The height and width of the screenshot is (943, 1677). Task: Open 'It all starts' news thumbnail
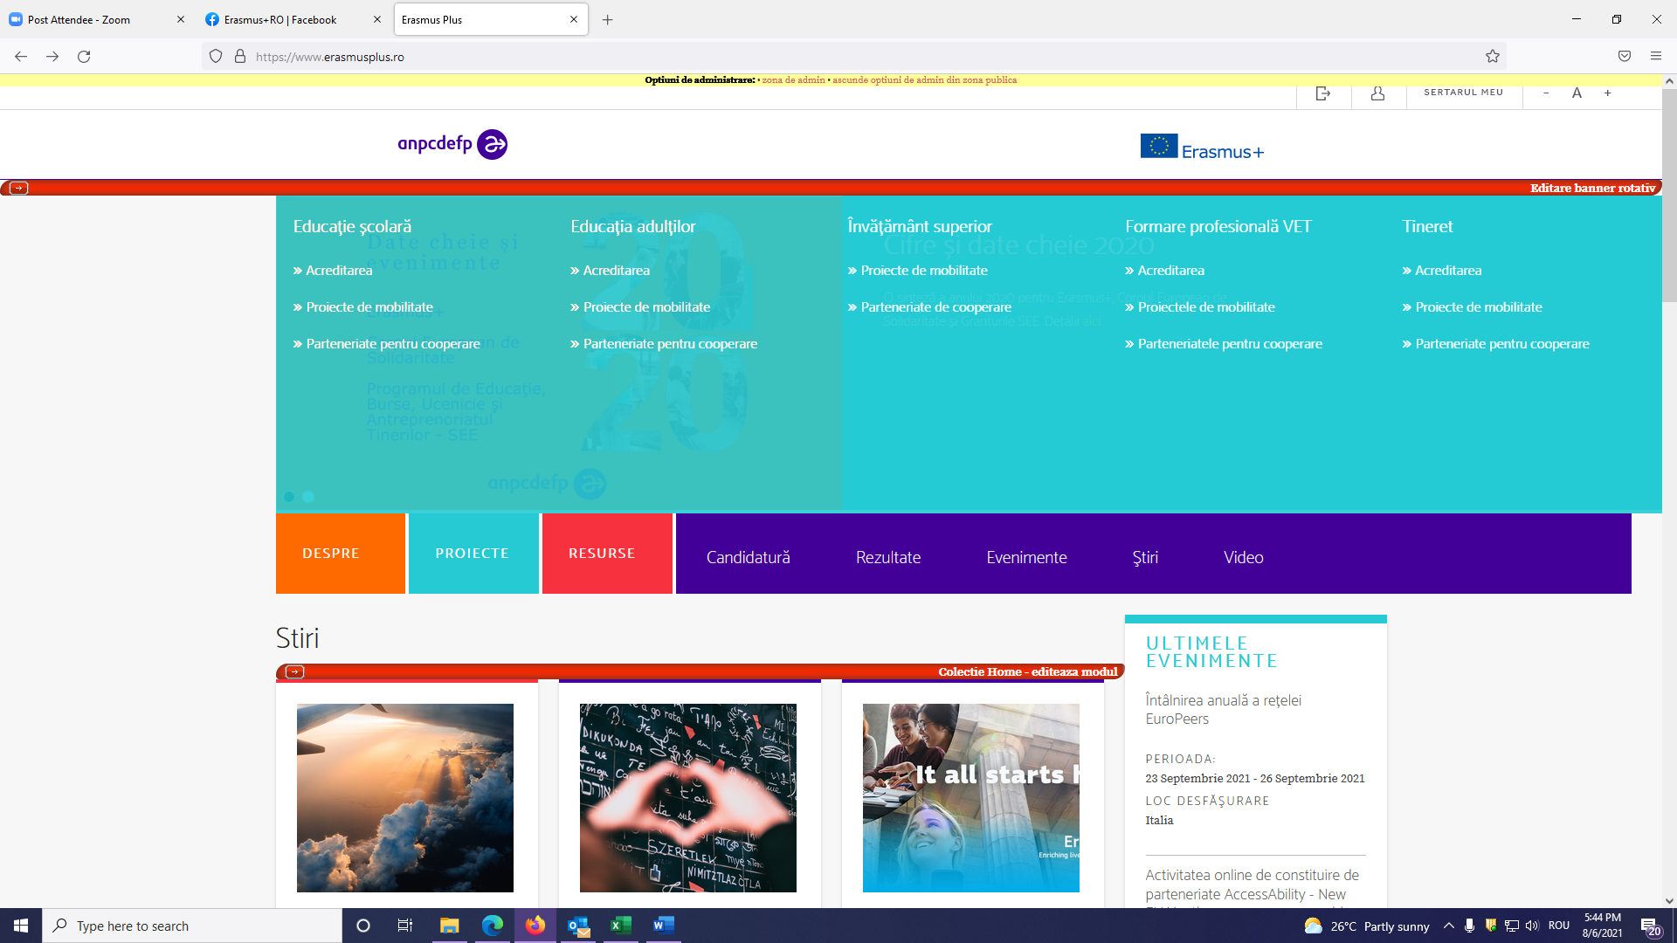pos(971,798)
